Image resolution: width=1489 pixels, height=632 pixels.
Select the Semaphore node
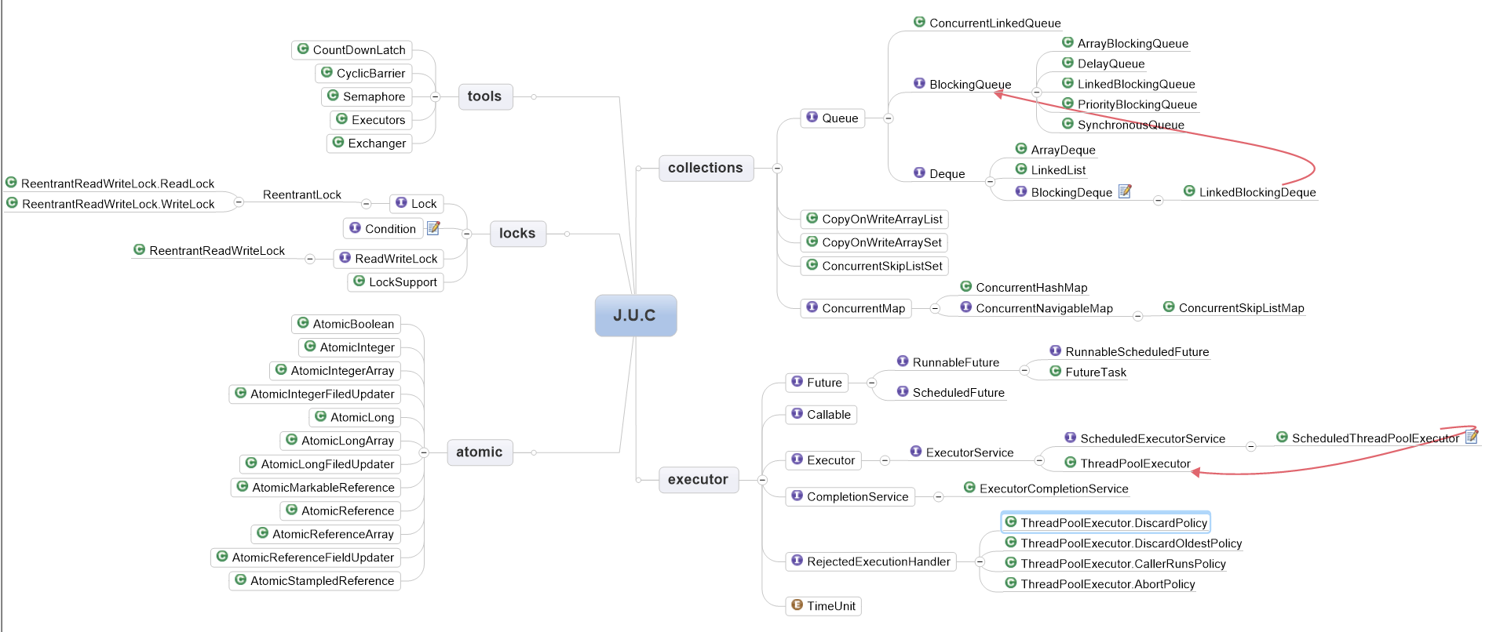[367, 96]
